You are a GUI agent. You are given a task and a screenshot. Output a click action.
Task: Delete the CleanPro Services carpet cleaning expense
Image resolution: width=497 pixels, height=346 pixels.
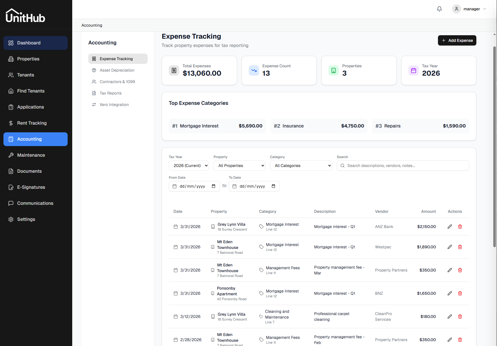(460, 316)
